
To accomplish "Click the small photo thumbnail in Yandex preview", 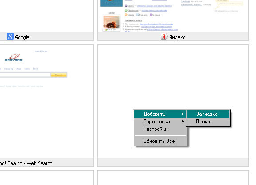I will (111, 23).
